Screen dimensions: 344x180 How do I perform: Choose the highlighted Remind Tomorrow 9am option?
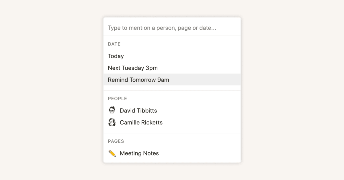click(138, 80)
